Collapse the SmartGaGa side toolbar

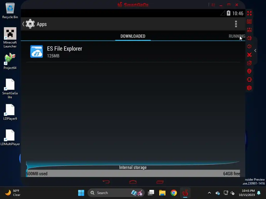coord(255,51)
